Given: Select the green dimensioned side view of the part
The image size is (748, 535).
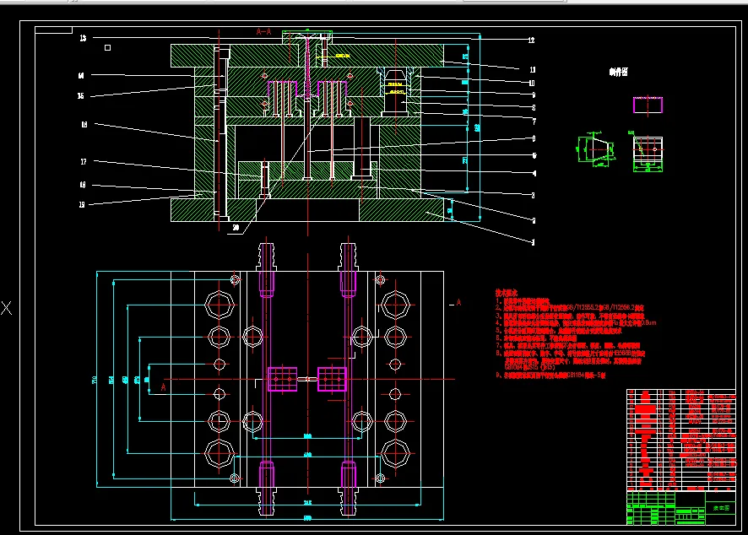Looking at the screenshot, I should click(595, 149).
